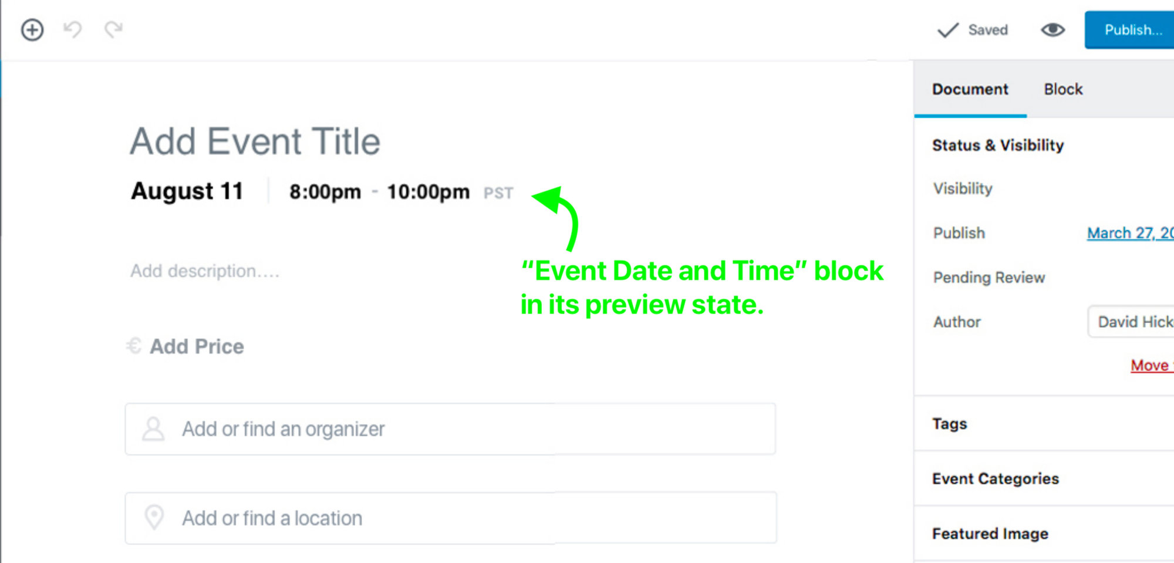Select the Document tab

970,89
